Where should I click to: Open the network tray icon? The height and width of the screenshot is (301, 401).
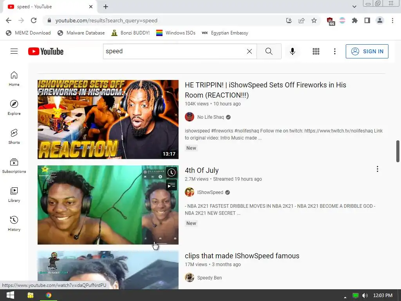coord(356,296)
